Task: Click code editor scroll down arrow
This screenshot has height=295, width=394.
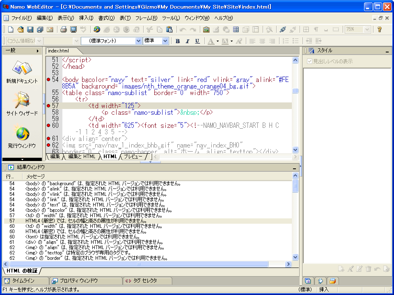Action: pyautogui.click(x=295, y=150)
